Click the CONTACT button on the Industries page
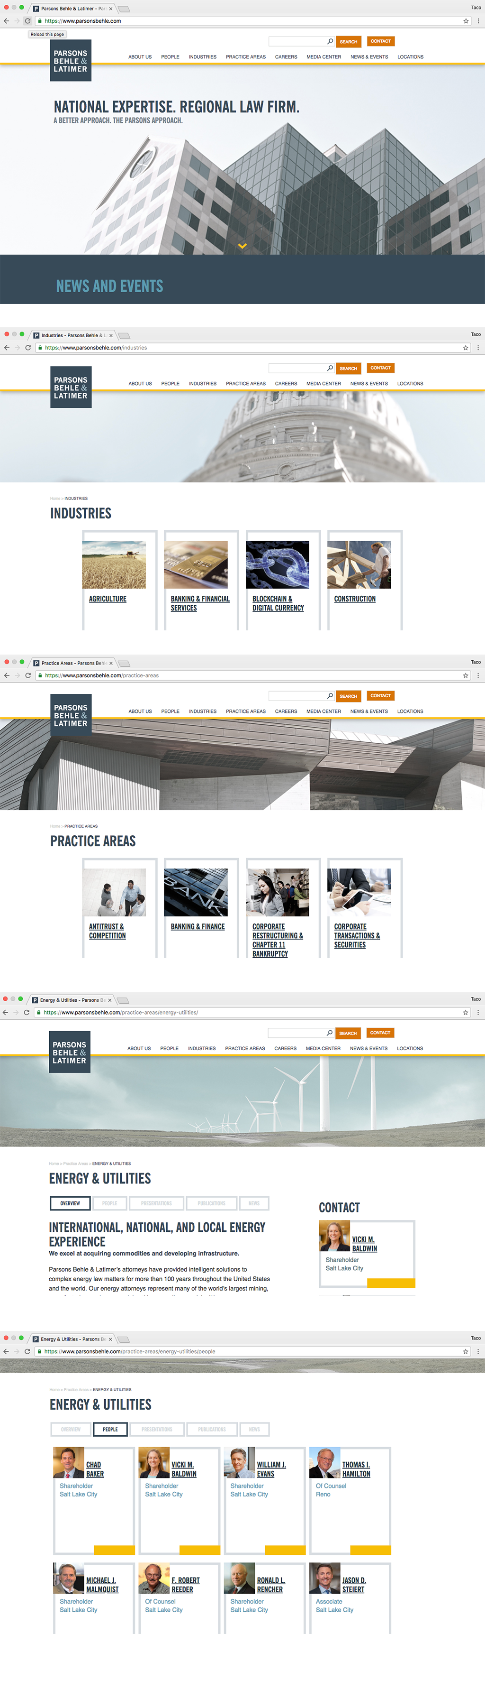This screenshot has width=485, height=1681. 381,368
